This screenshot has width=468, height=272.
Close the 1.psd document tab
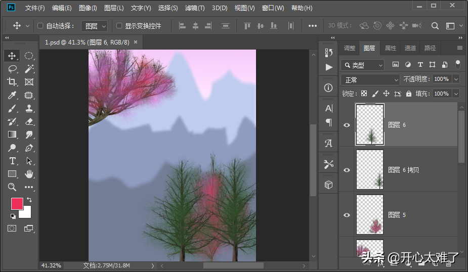[x=136, y=42]
